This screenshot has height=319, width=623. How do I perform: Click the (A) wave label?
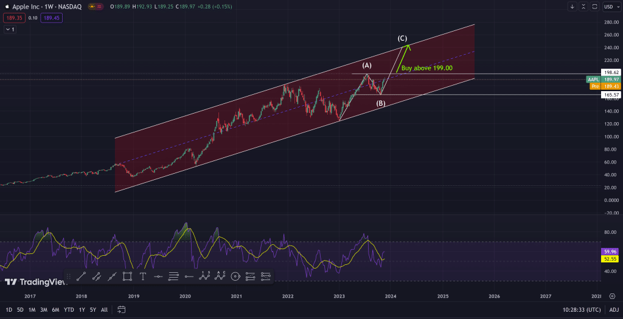tap(366, 65)
